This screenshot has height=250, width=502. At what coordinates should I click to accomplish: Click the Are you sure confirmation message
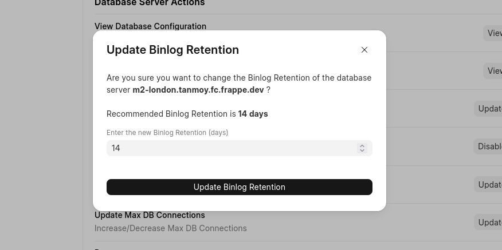[238, 78]
